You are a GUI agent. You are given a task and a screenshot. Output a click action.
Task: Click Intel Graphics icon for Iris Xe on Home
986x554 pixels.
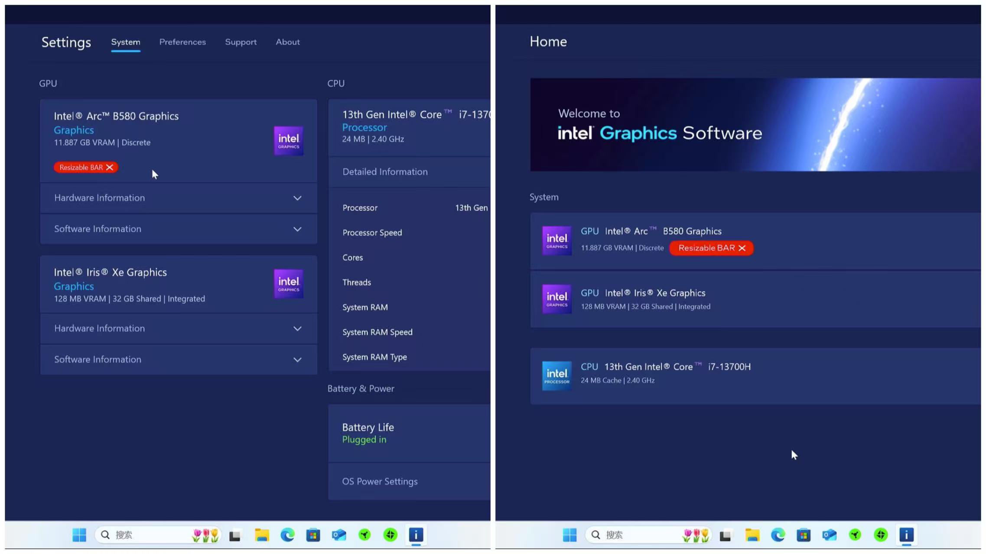click(x=556, y=299)
